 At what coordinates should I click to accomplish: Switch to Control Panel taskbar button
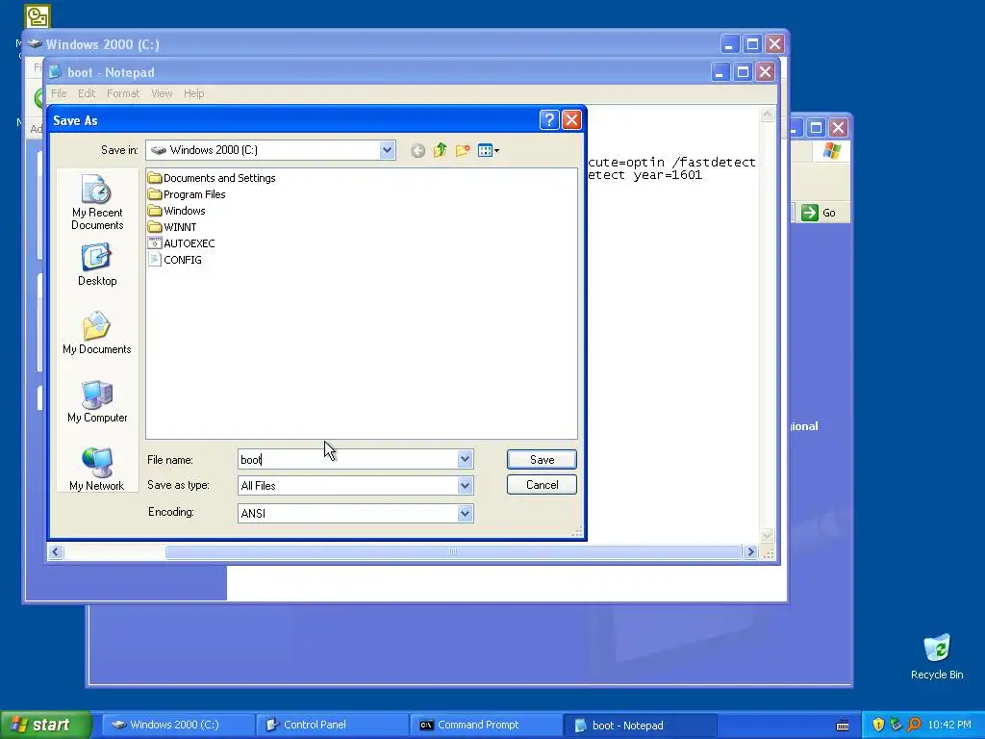click(332, 725)
